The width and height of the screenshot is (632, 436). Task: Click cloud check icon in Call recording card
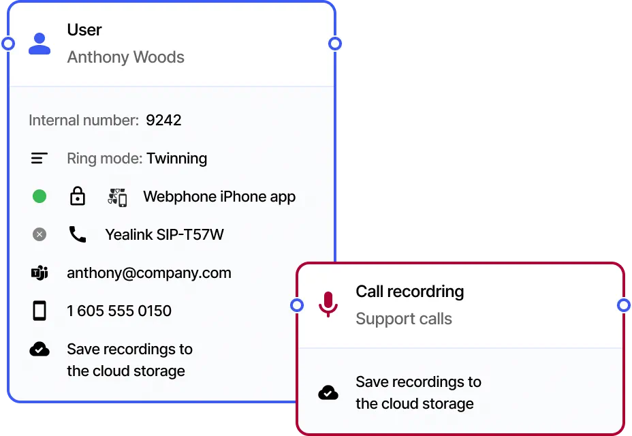[328, 392]
